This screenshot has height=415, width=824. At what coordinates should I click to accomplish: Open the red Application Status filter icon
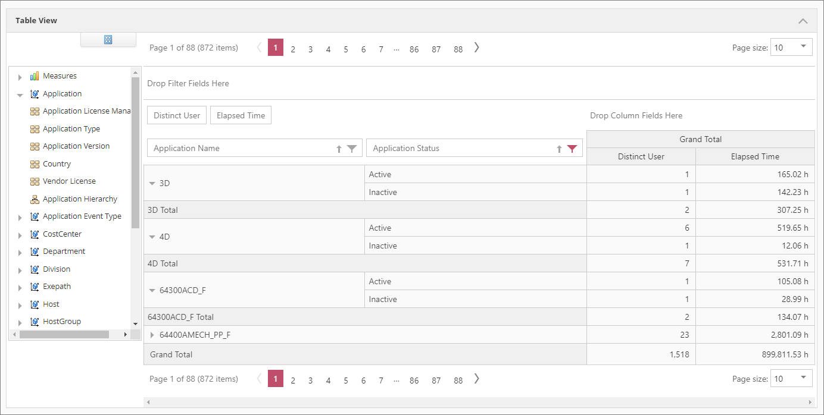click(572, 149)
